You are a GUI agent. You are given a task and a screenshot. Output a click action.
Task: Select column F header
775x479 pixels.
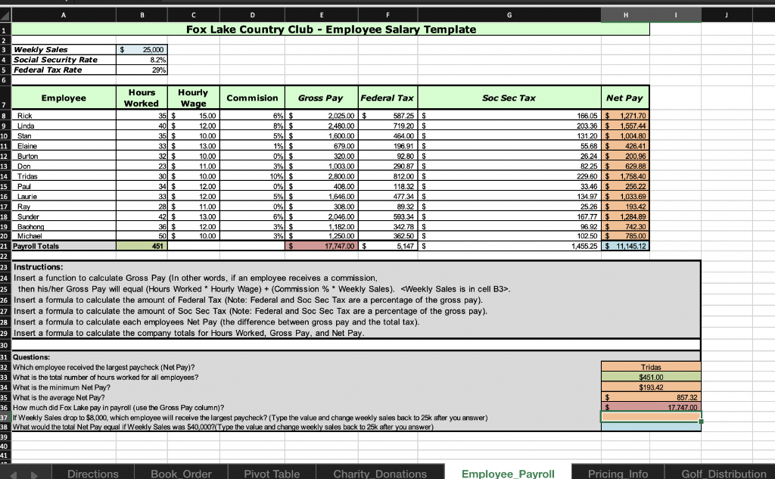[x=387, y=15]
